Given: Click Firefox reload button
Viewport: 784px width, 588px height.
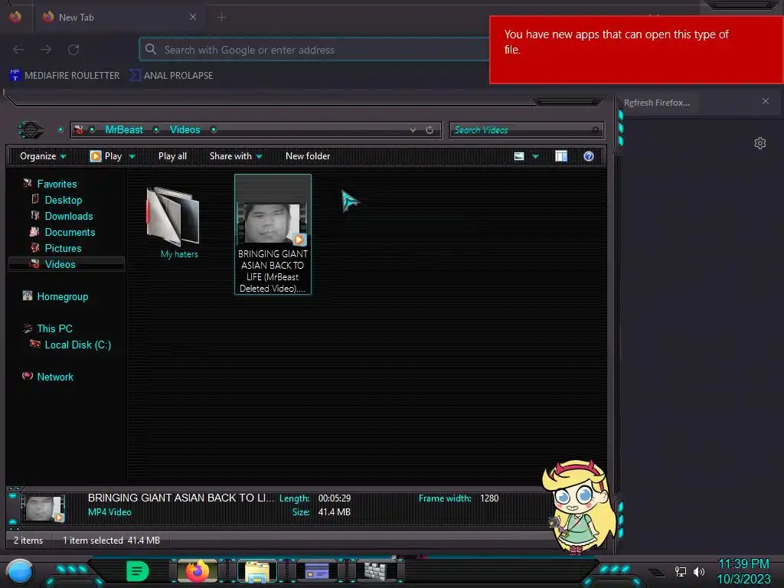Looking at the screenshot, I should (x=73, y=50).
